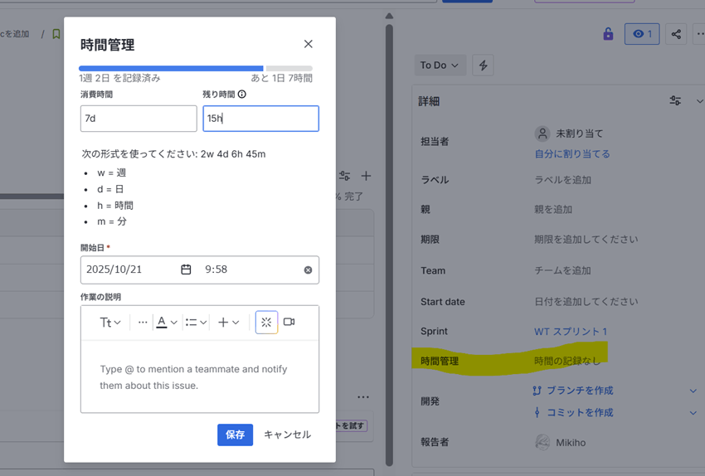Toggle the eye watch button showing 1
The width and height of the screenshot is (705, 476).
point(642,34)
